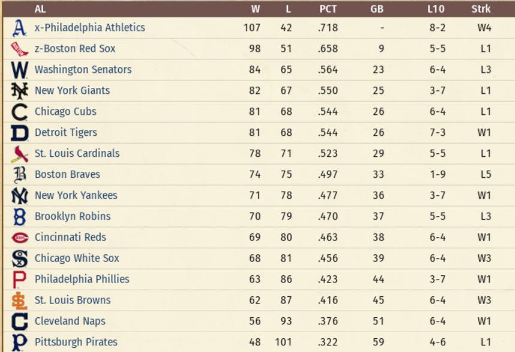Click the Boston Braves B logo
Image resolution: width=515 pixels, height=352 pixels.
pos(20,175)
